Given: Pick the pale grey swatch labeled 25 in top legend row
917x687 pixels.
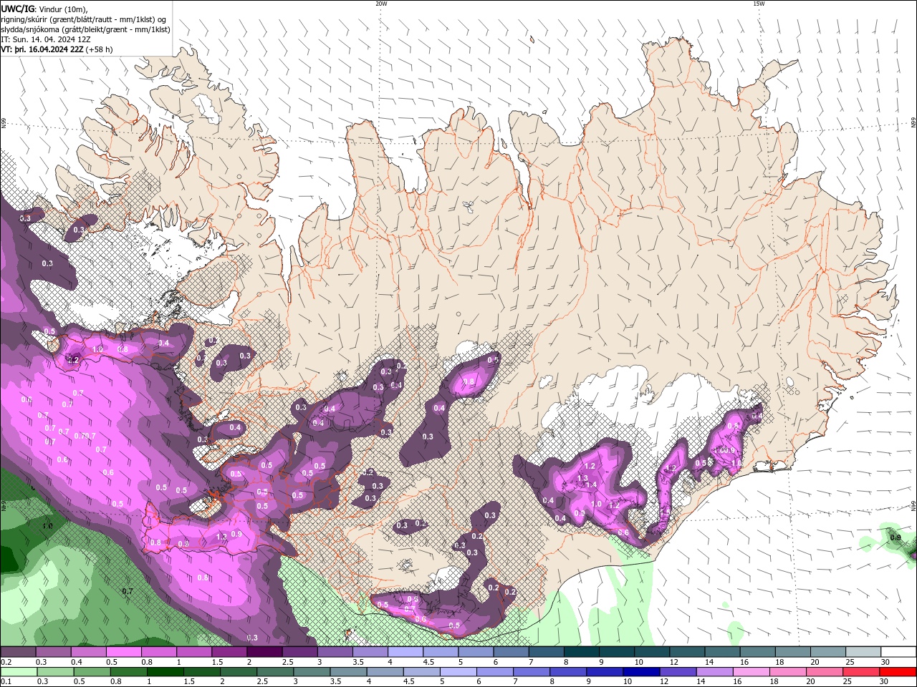Looking at the screenshot, I should 864,652.
